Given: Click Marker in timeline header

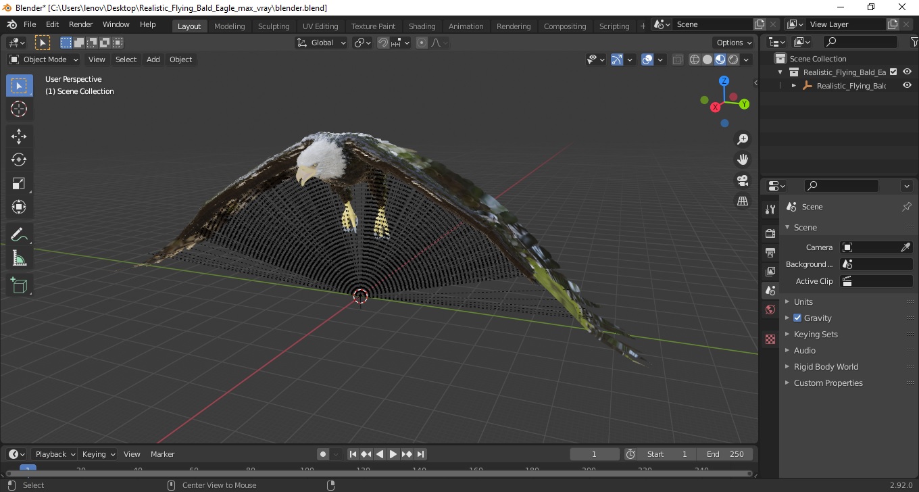Looking at the screenshot, I should (x=162, y=454).
